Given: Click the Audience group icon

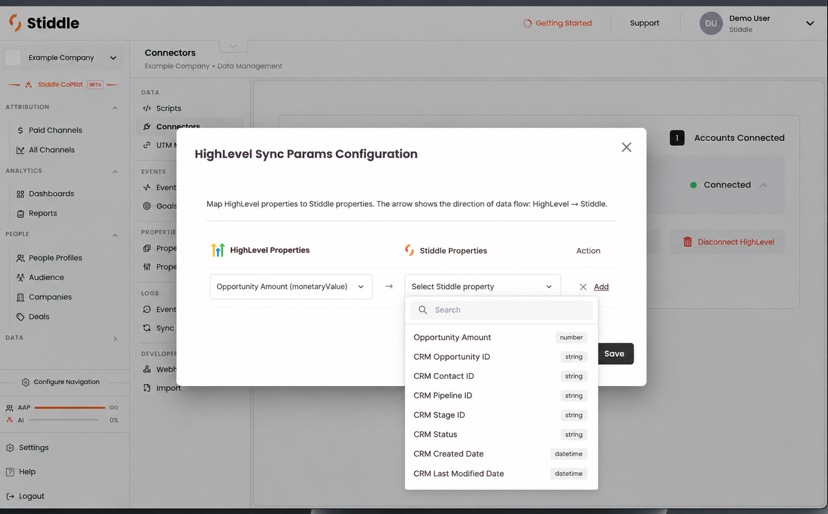Looking at the screenshot, I should (x=20, y=278).
